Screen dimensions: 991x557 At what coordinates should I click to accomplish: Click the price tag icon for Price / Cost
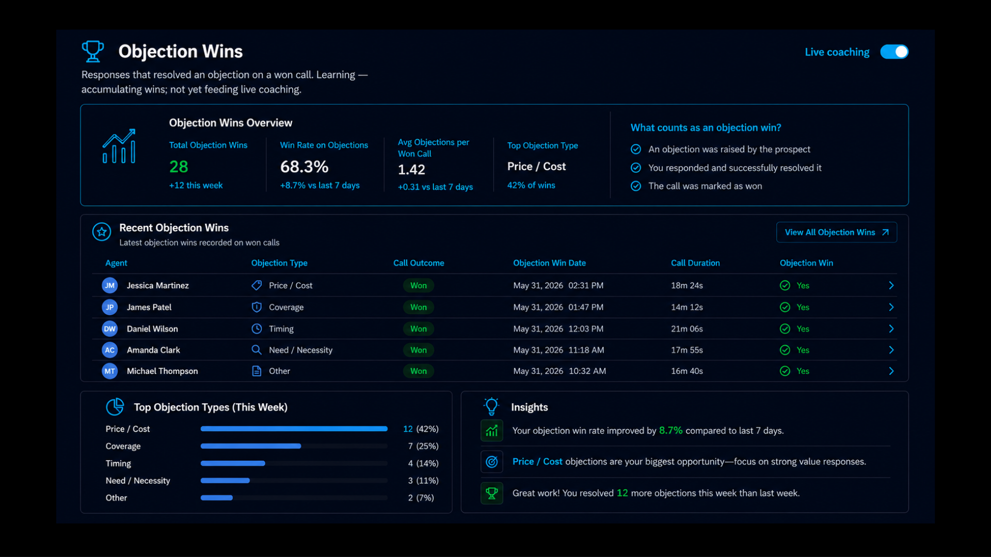coord(257,285)
